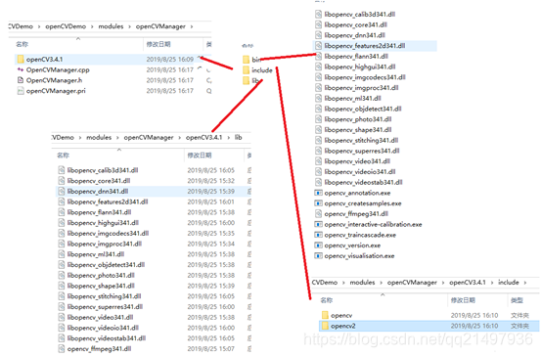Expand chevron after openCV3.4.1 in include window address bar

tap(492, 283)
